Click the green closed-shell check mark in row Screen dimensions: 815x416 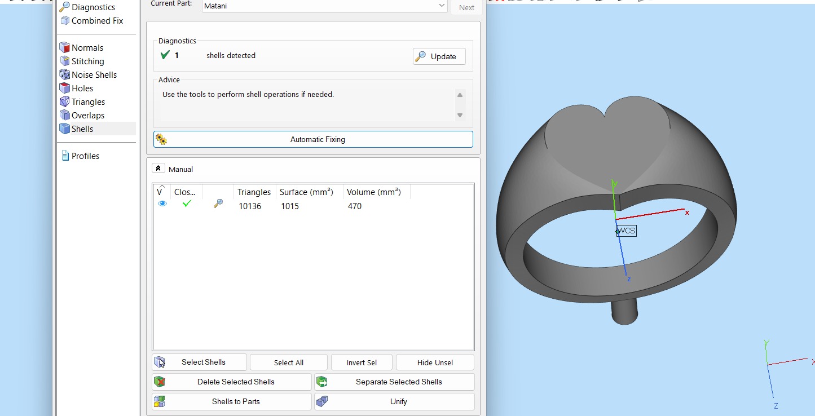(x=187, y=203)
